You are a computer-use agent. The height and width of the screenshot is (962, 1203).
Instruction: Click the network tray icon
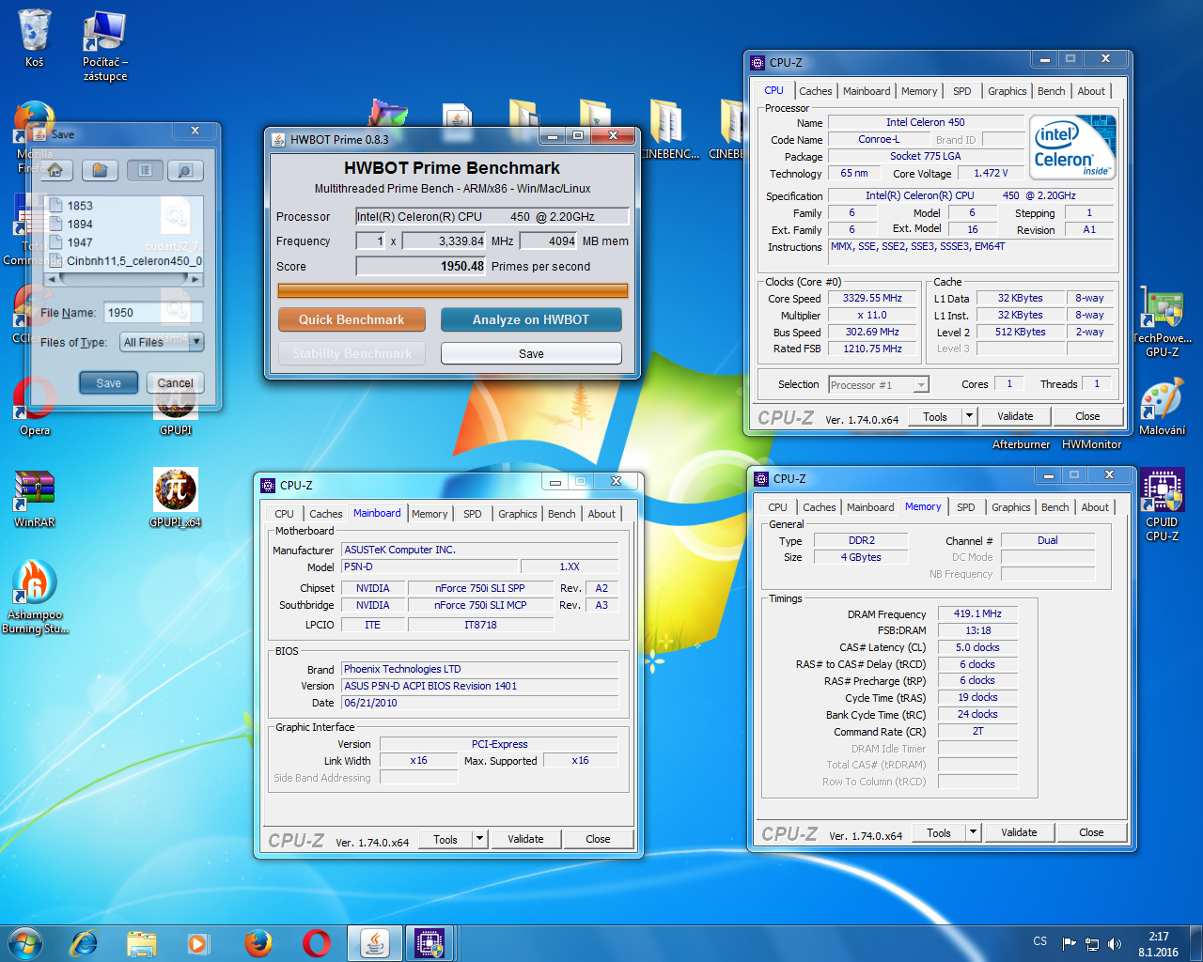point(1092,943)
